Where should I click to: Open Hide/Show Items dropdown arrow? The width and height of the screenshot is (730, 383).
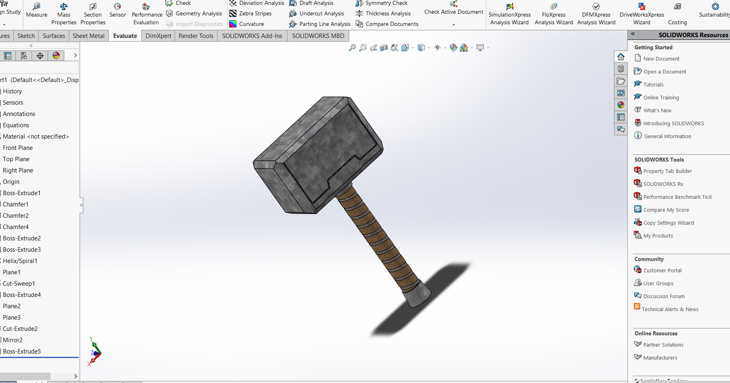pos(445,48)
